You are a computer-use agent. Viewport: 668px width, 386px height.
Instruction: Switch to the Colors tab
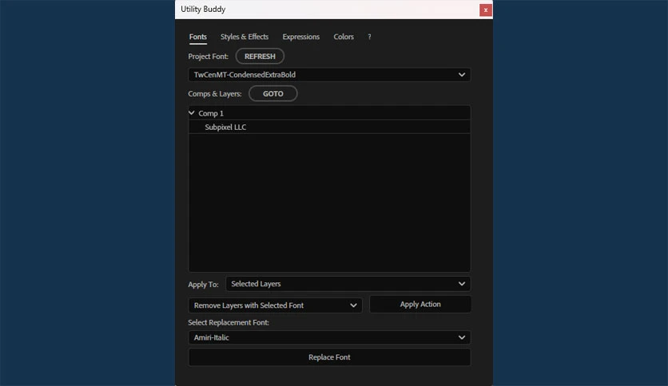pyautogui.click(x=344, y=37)
